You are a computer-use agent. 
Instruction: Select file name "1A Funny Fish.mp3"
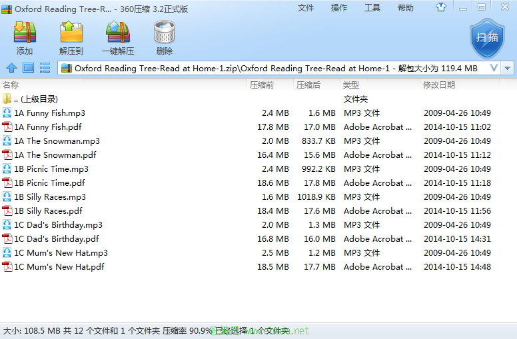(49, 113)
